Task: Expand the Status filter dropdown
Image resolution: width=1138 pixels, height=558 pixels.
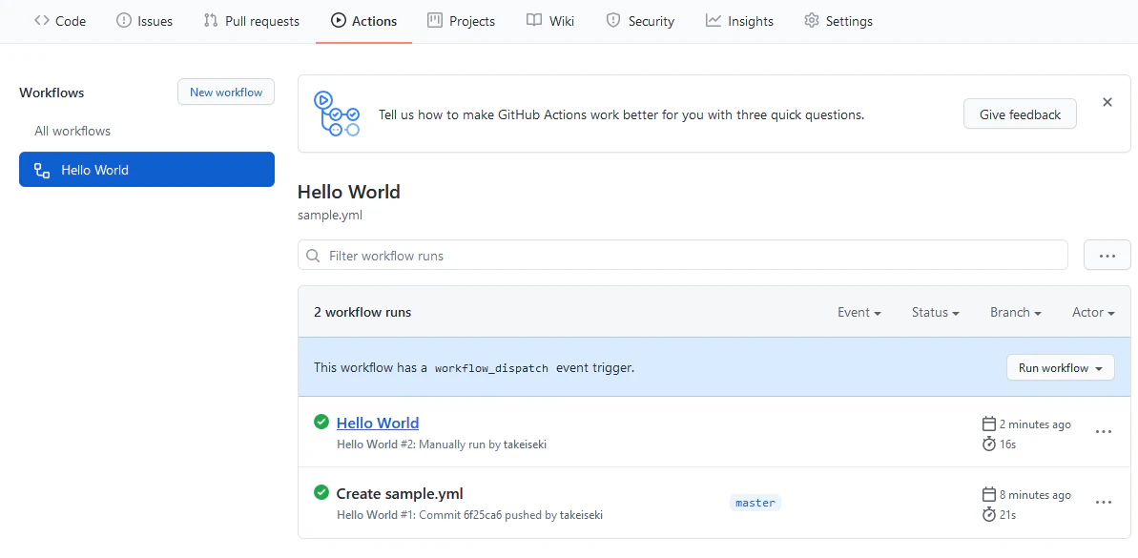Action: [x=936, y=313]
